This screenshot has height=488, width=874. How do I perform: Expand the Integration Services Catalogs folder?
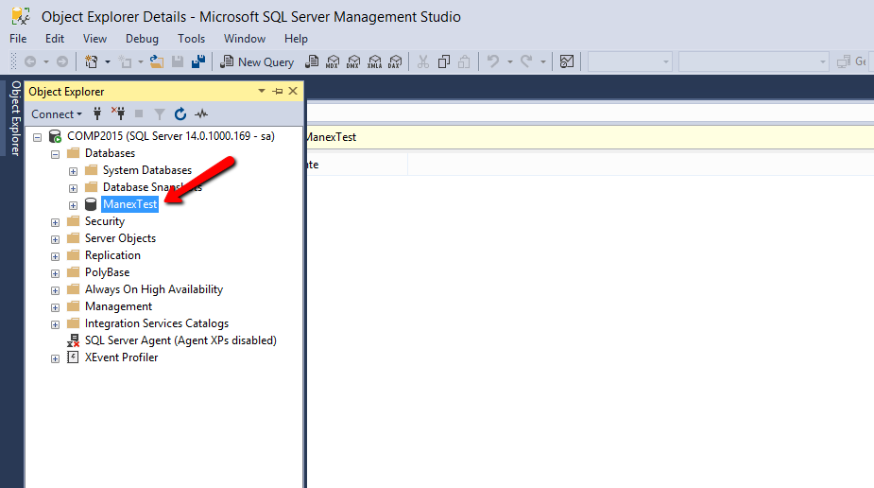point(55,324)
